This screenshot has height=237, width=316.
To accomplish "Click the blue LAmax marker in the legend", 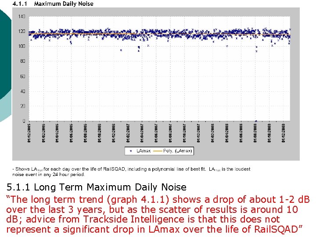I will [131, 151].
